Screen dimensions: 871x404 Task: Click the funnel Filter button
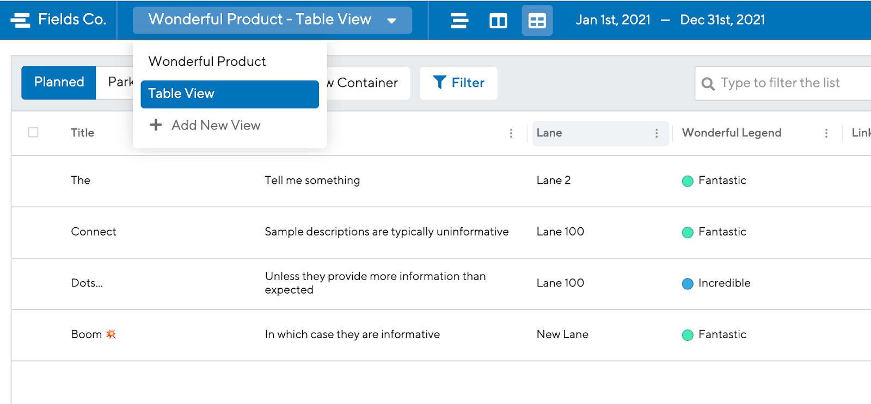[458, 83]
